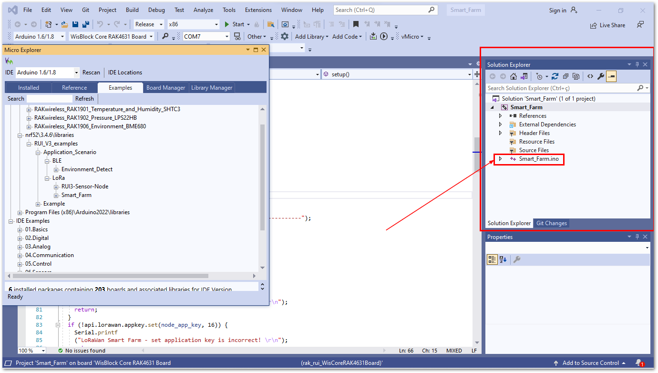The width and height of the screenshot is (658, 373).
Task: Click the bookmark toolbar icon
Action: (356, 24)
